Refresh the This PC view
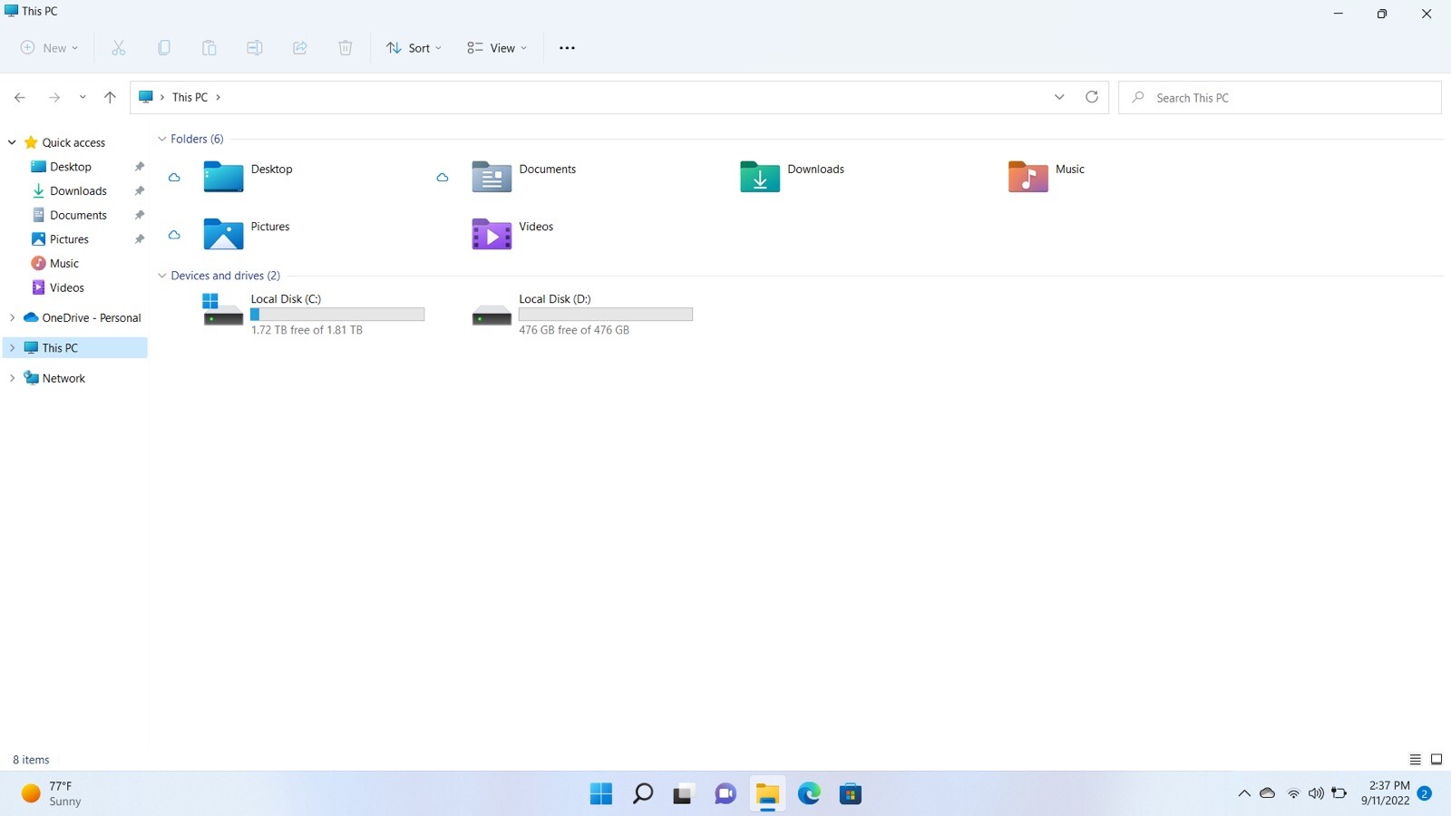Image resolution: width=1451 pixels, height=816 pixels. click(1092, 97)
